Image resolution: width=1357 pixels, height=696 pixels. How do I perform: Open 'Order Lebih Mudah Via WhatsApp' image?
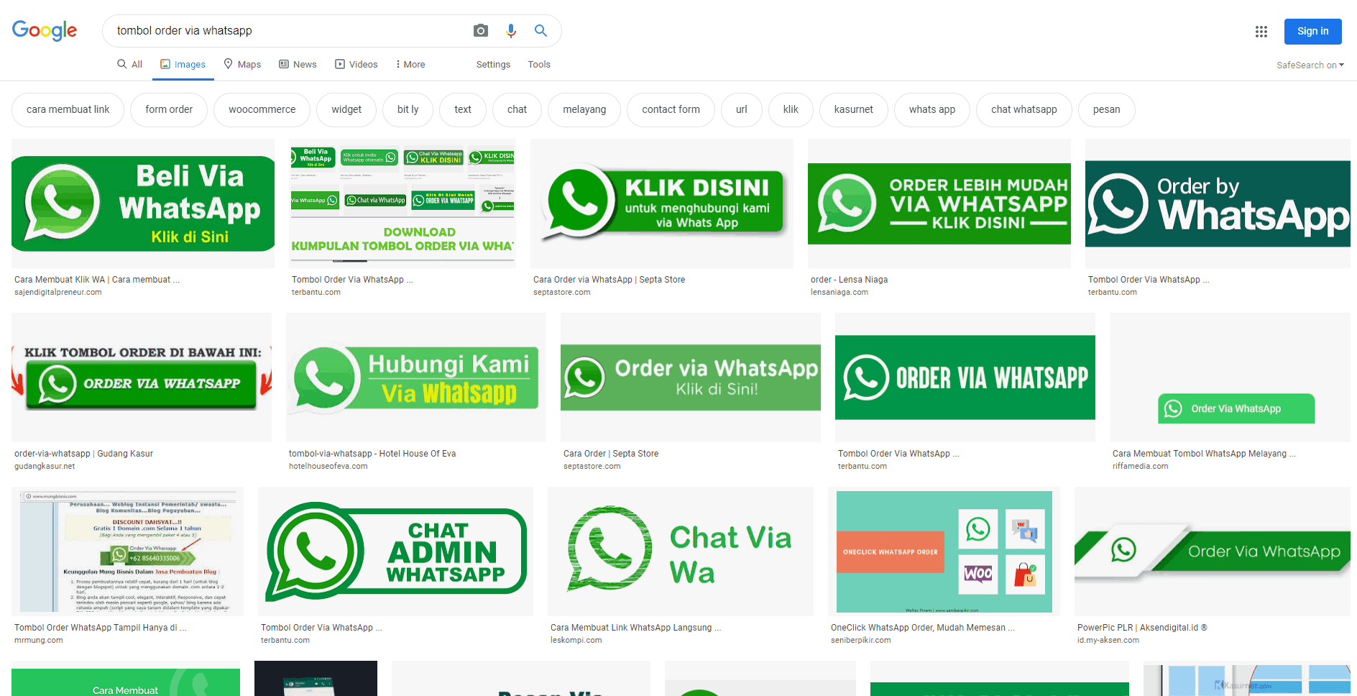point(939,203)
